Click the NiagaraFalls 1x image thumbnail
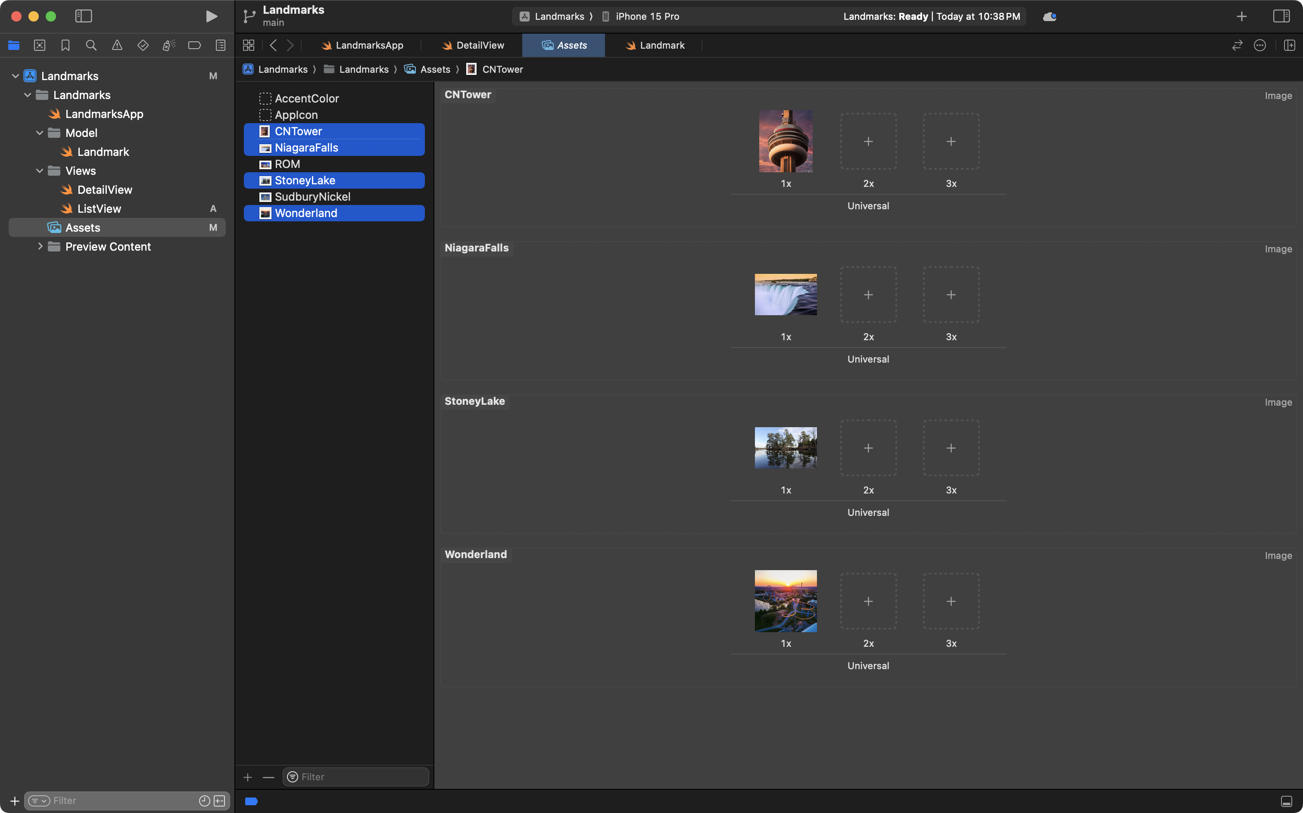The image size is (1303, 813). click(x=786, y=294)
